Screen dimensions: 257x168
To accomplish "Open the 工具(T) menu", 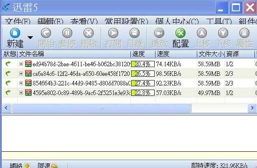I will [219, 21].
